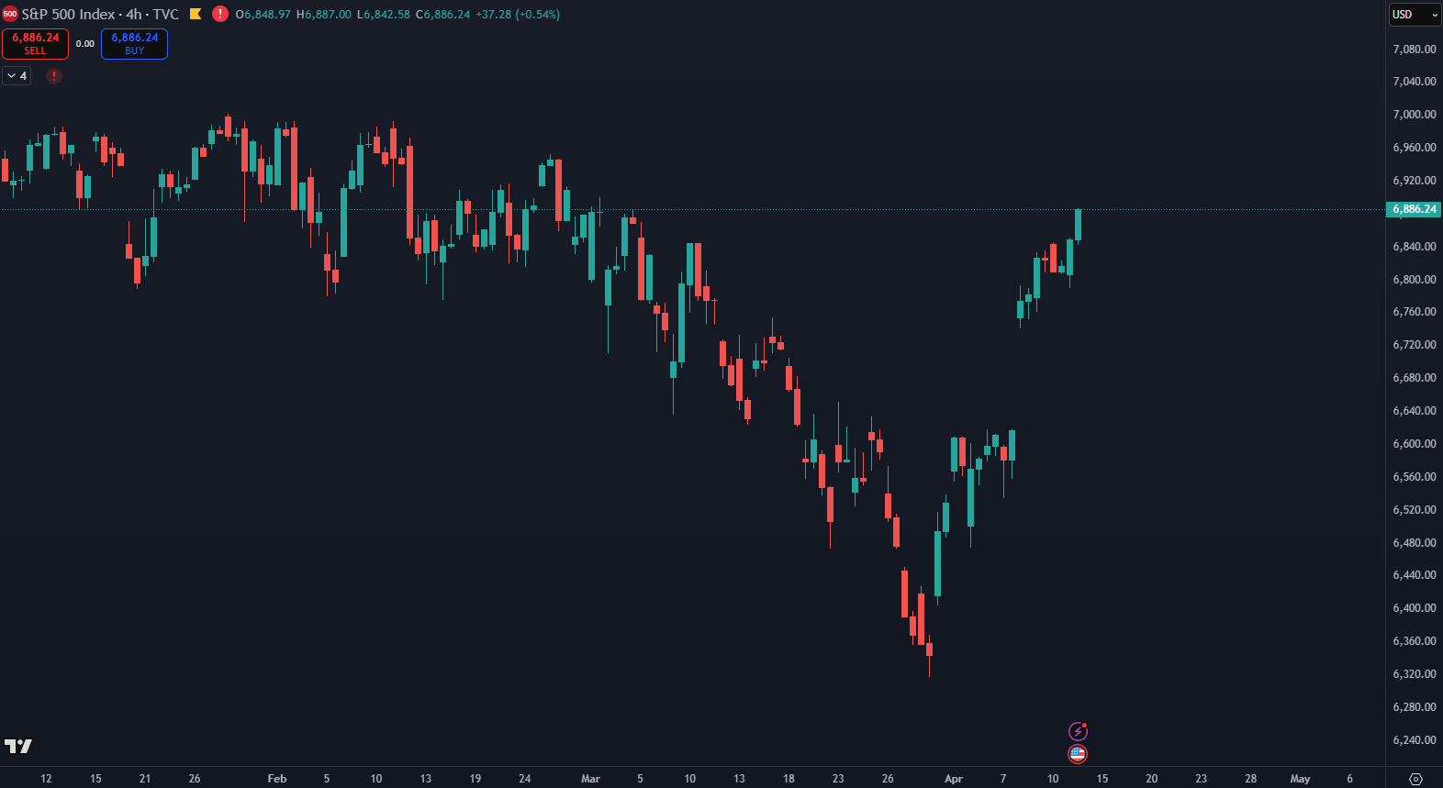Expand the collapsed indicators legend showing 4

click(17, 76)
